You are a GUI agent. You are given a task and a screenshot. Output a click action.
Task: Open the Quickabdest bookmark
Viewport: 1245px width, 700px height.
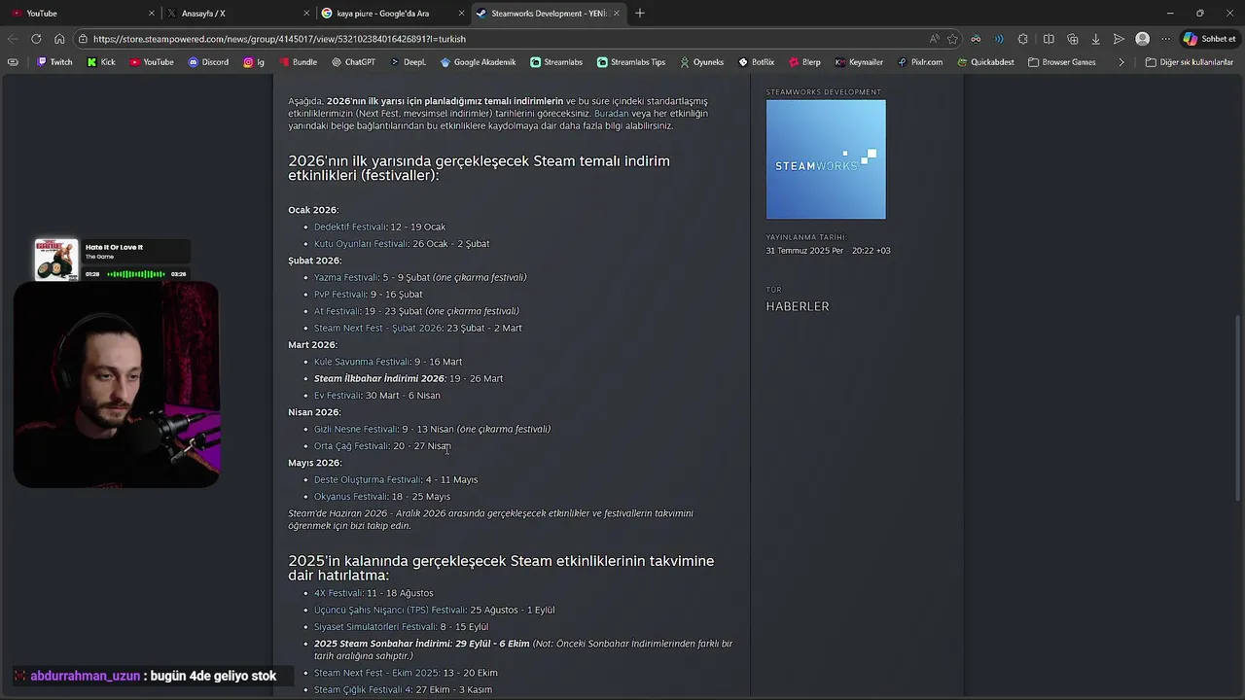[985, 62]
